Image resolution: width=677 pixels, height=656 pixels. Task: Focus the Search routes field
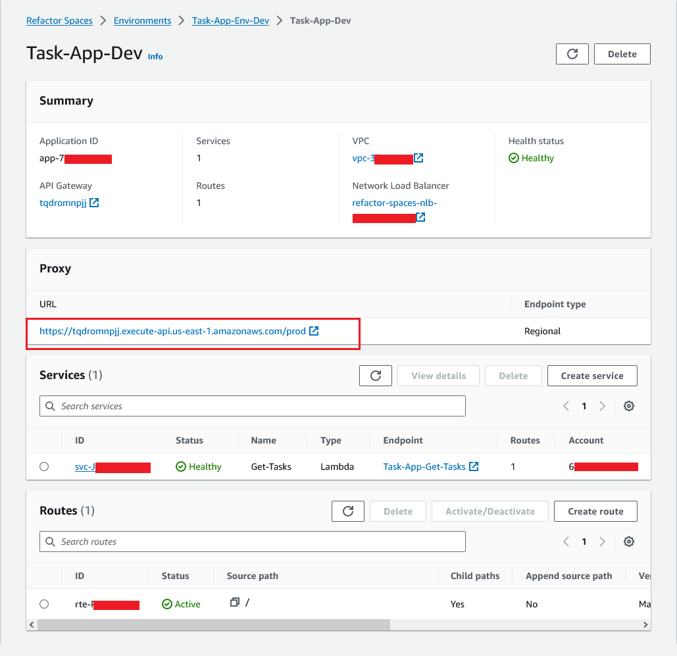[x=253, y=542]
